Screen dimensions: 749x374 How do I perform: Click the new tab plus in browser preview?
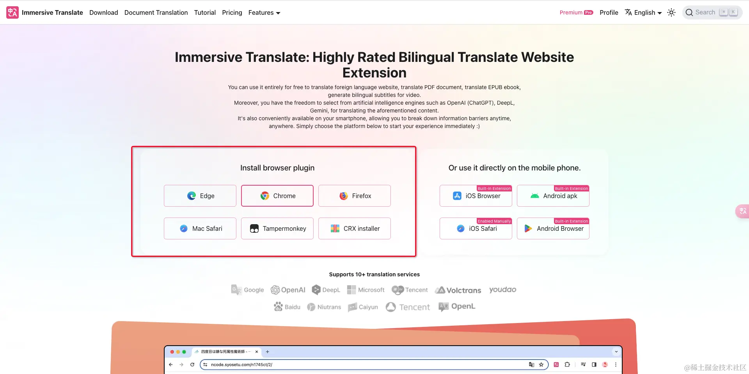[268, 352]
